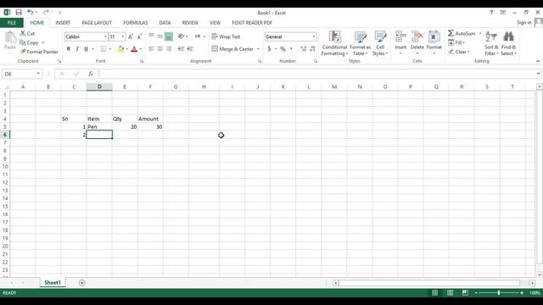The height and width of the screenshot is (305, 543).
Task: Toggle Wrap Text
Action: (x=226, y=36)
